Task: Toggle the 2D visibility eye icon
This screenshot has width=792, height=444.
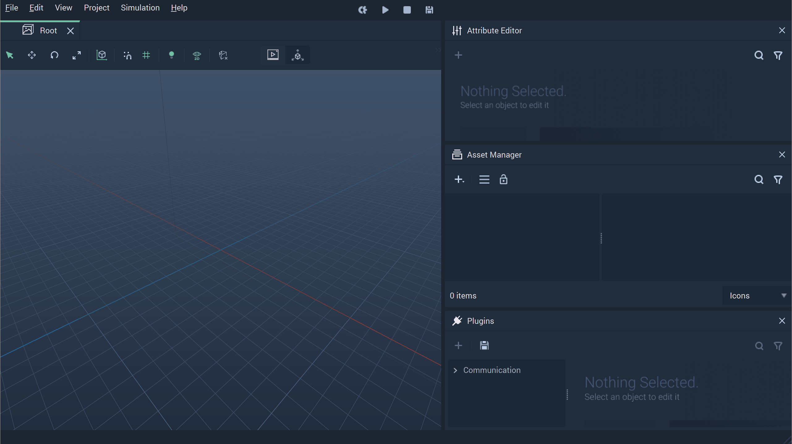Action: (197, 56)
